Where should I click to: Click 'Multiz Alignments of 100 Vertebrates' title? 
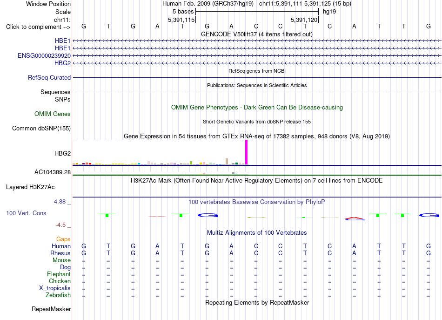[257, 232]
